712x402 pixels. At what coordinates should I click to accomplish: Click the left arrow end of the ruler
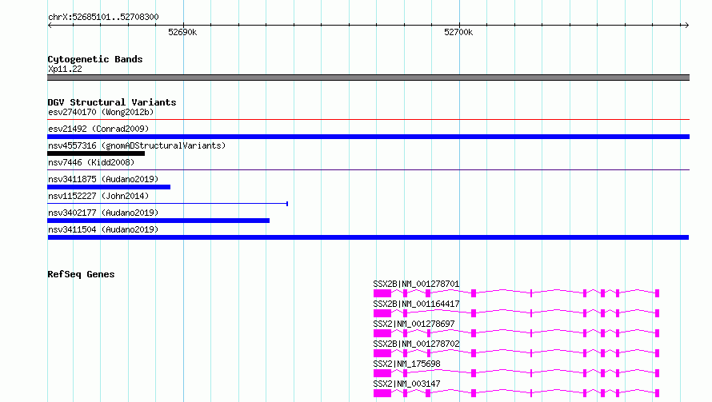pyautogui.click(x=50, y=25)
